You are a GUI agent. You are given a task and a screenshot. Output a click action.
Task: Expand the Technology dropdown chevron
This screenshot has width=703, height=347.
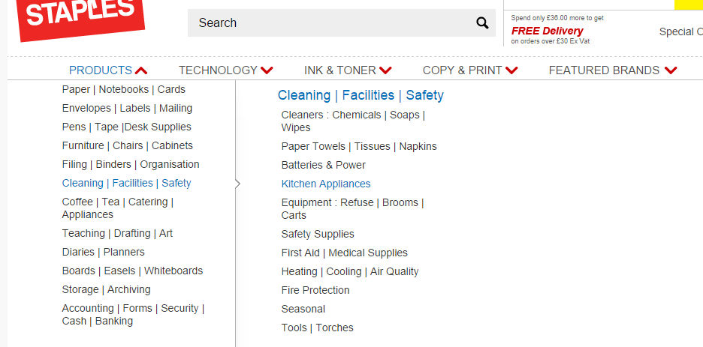point(267,70)
